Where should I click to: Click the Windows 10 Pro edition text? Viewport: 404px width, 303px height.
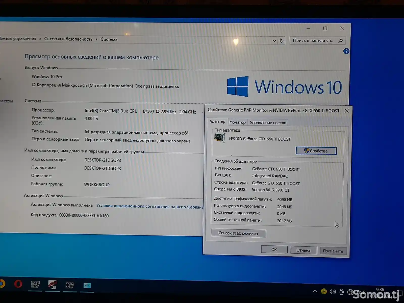coord(47,77)
